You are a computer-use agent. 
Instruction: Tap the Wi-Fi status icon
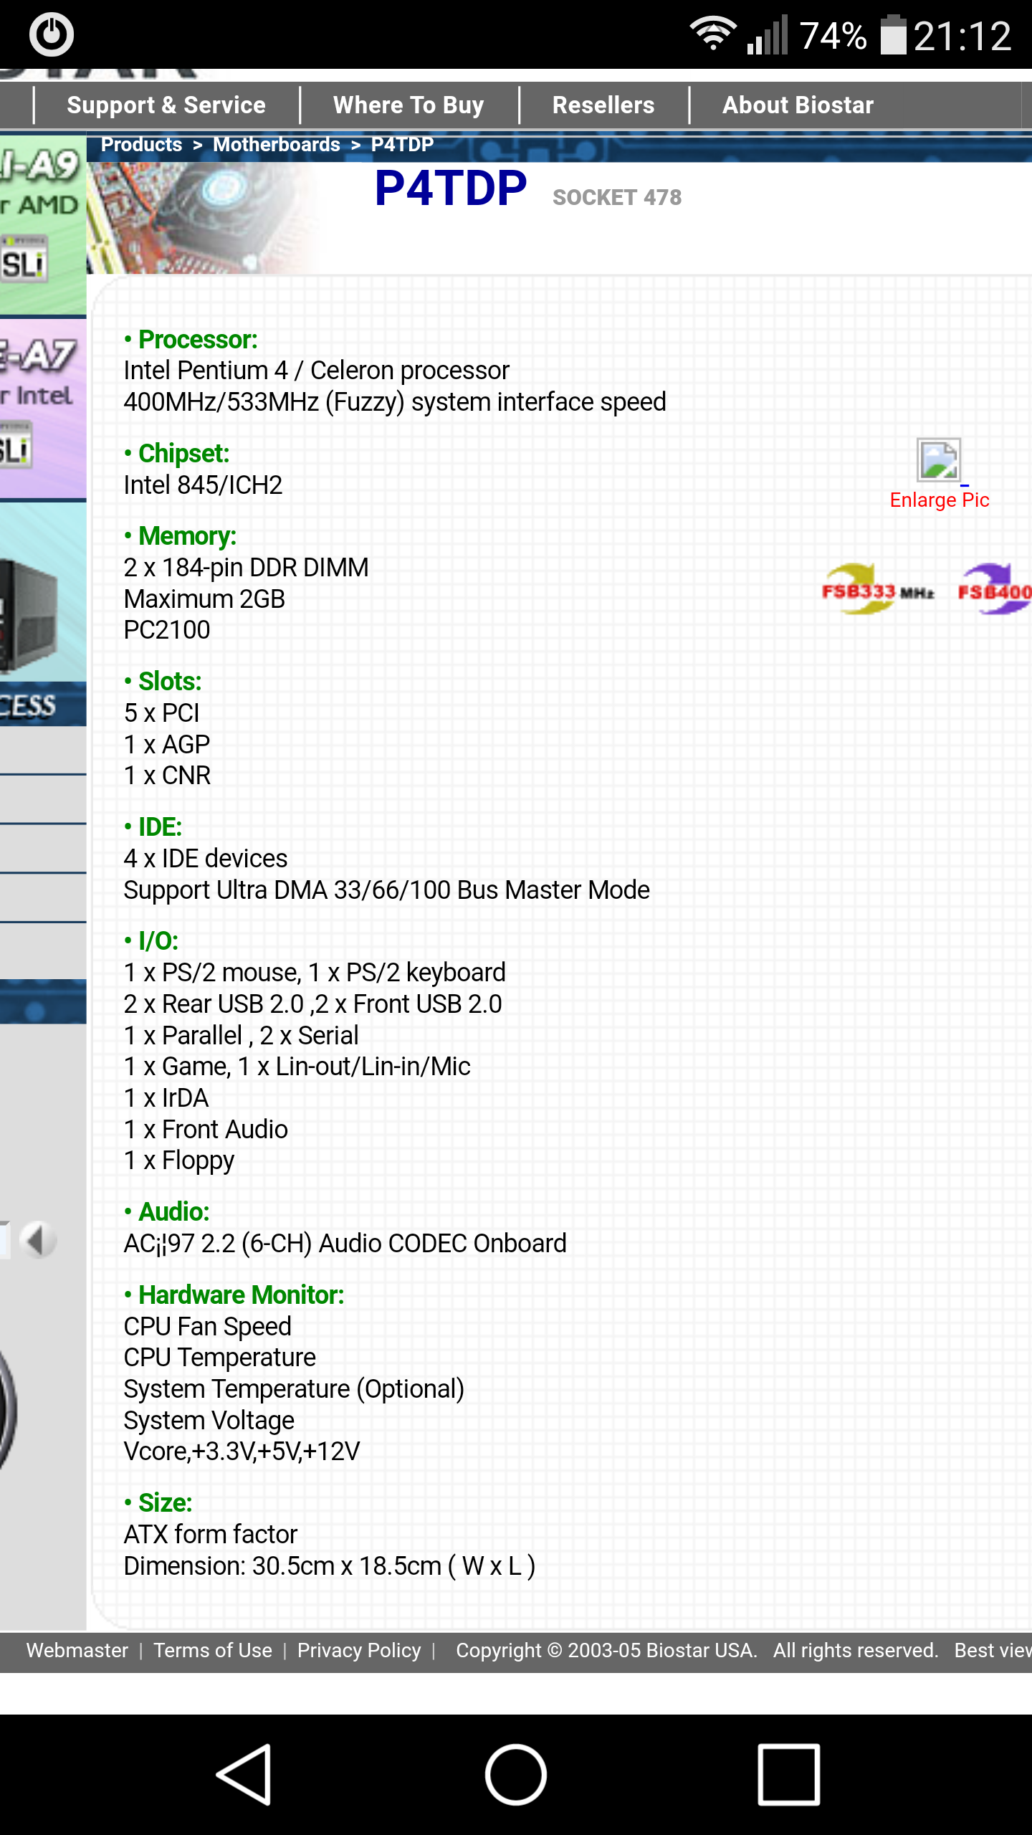pyautogui.click(x=712, y=33)
